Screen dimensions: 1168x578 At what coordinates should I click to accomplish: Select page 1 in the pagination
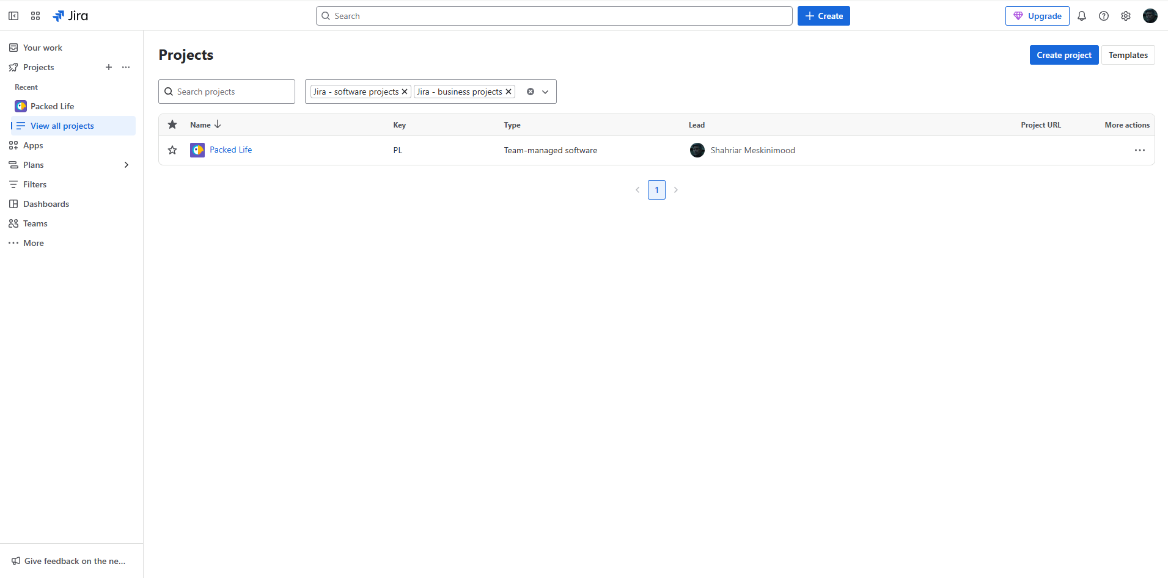[x=657, y=190]
